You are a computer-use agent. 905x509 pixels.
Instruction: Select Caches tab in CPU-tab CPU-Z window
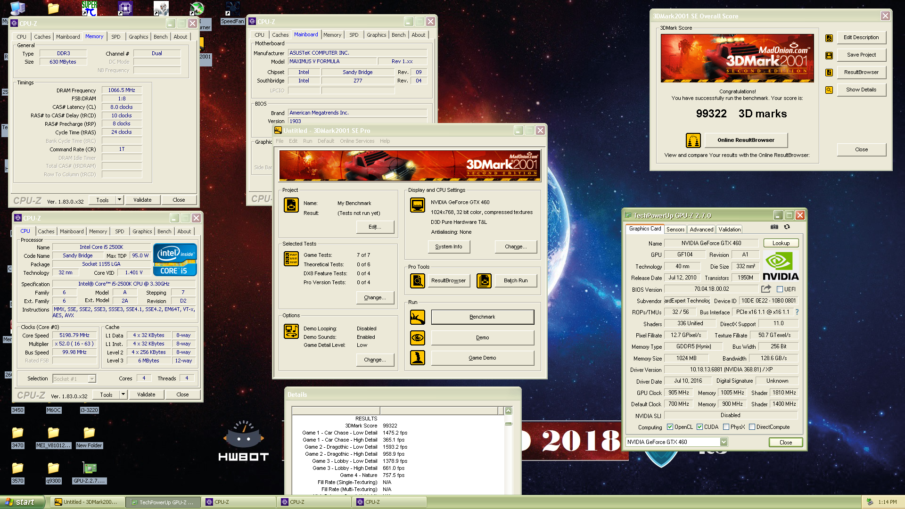coord(46,231)
